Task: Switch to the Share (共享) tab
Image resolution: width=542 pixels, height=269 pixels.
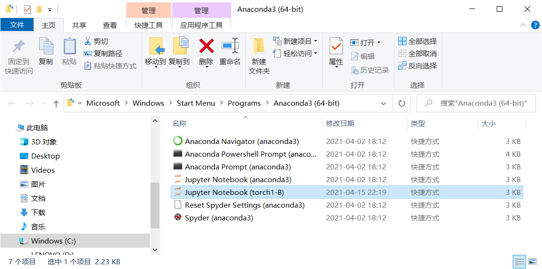Action: pos(79,25)
